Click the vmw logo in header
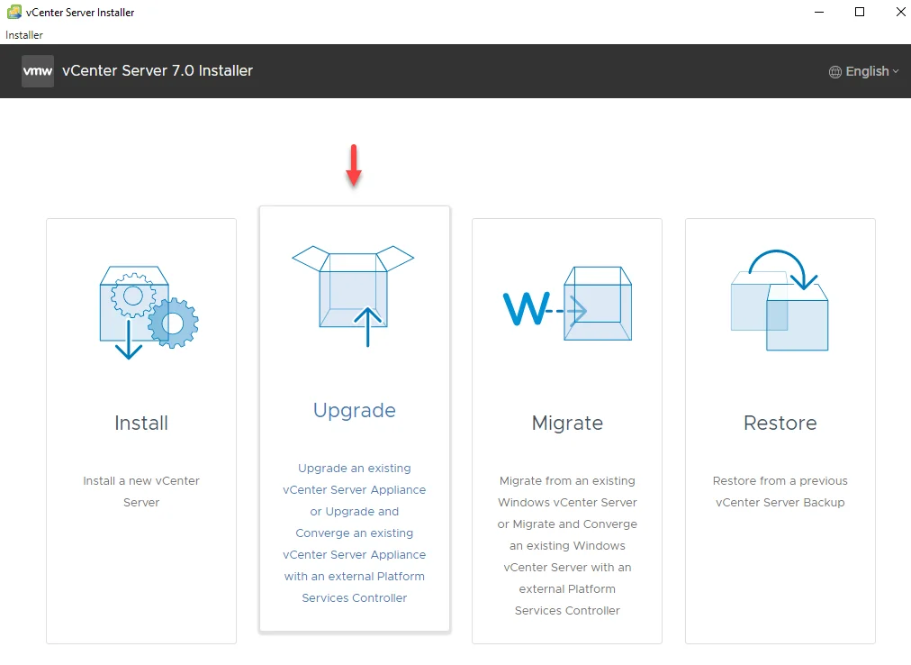This screenshot has height=665, width=911. [x=38, y=71]
